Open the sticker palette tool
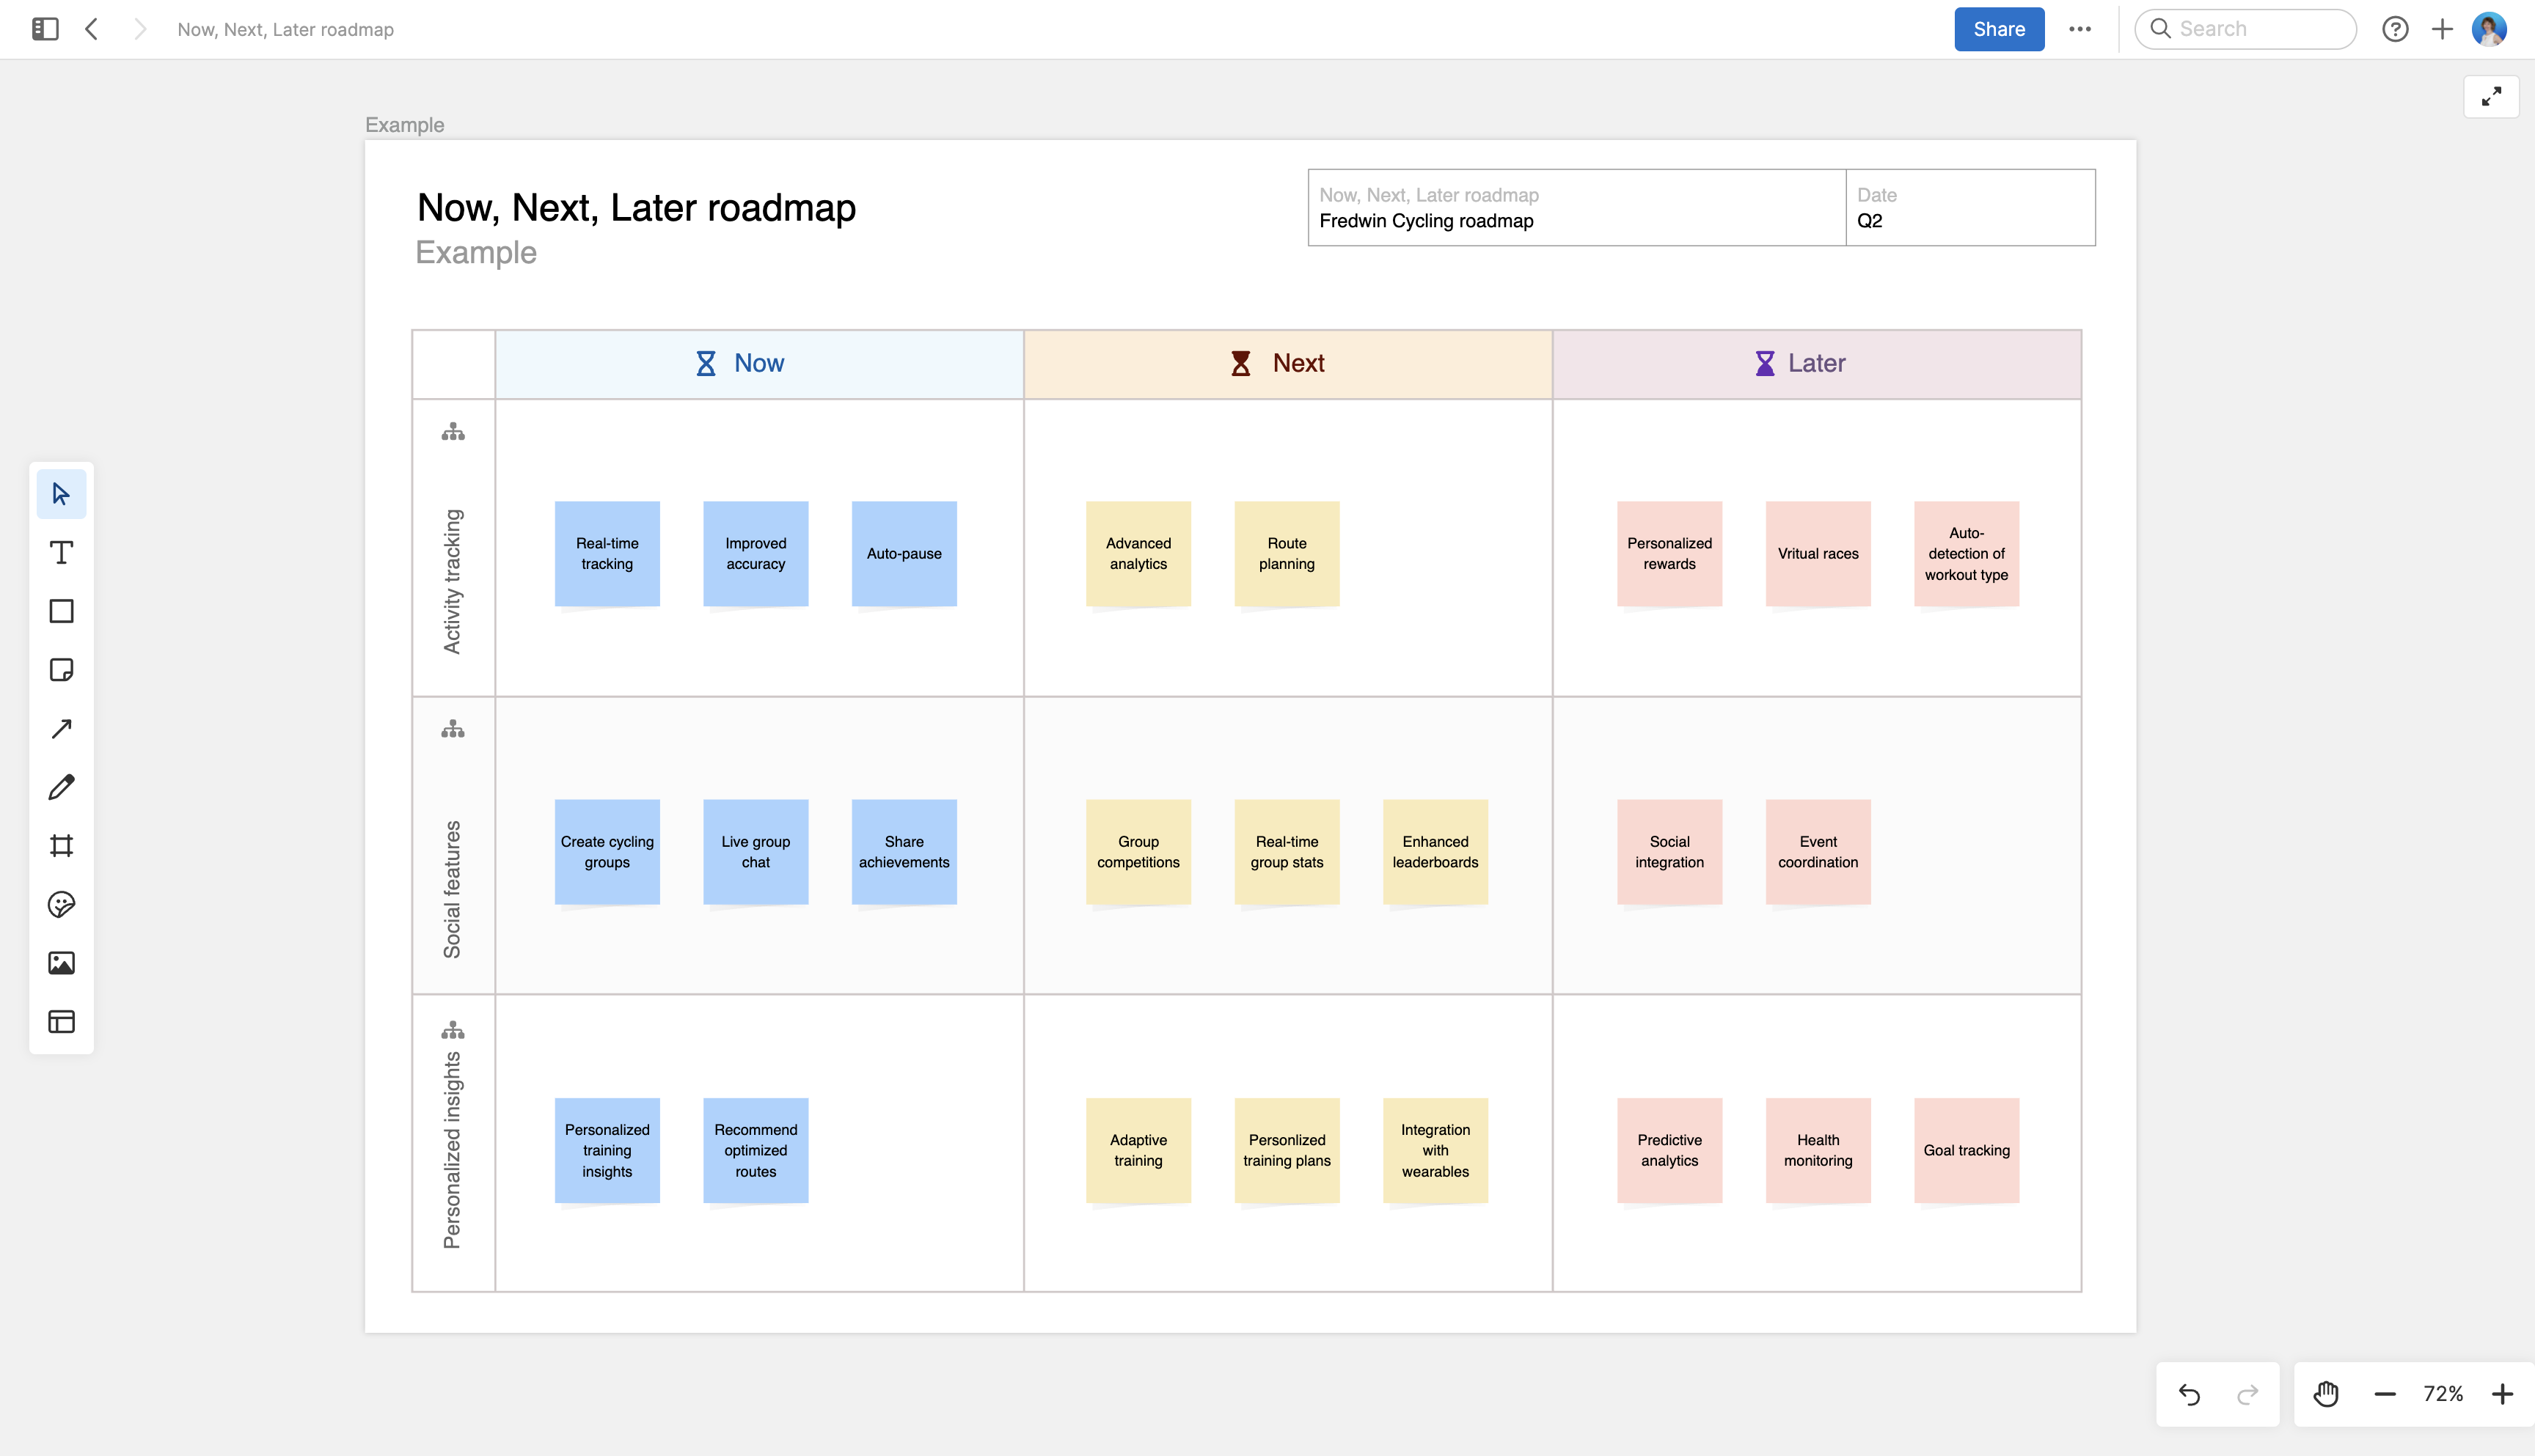 [x=61, y=905]
